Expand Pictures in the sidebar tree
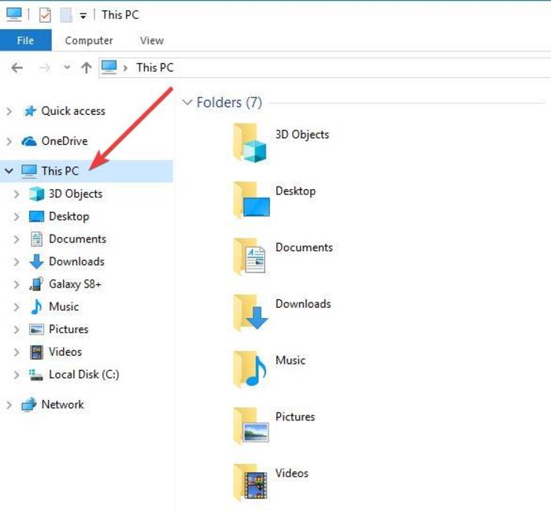Image resolution: width=551 pixels, height=511 pixels. pyautogui.click(x=17, y=329)
